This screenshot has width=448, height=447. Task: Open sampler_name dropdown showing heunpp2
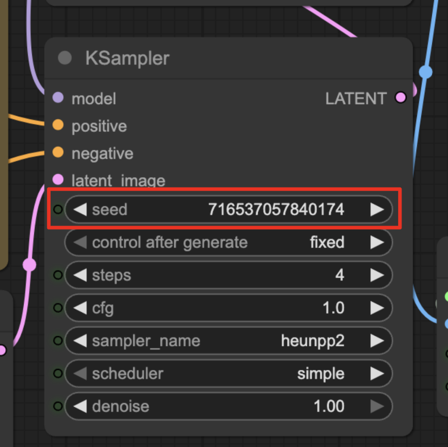pyautogui.click(x=228, y=341)
